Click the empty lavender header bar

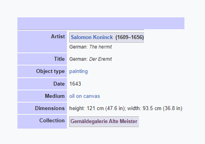tap(101, 23)
